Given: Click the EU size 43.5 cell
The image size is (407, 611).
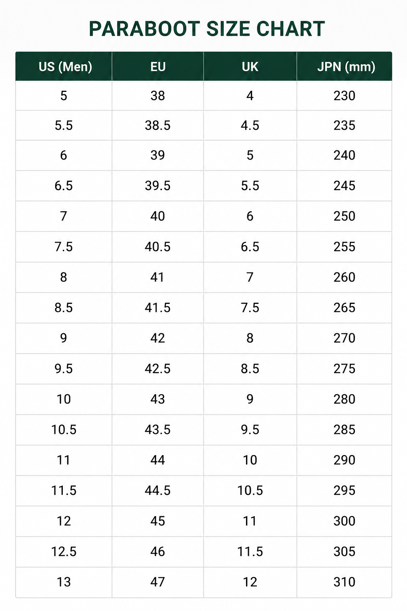Looking at the screenshot, I should tap(158, 430).
